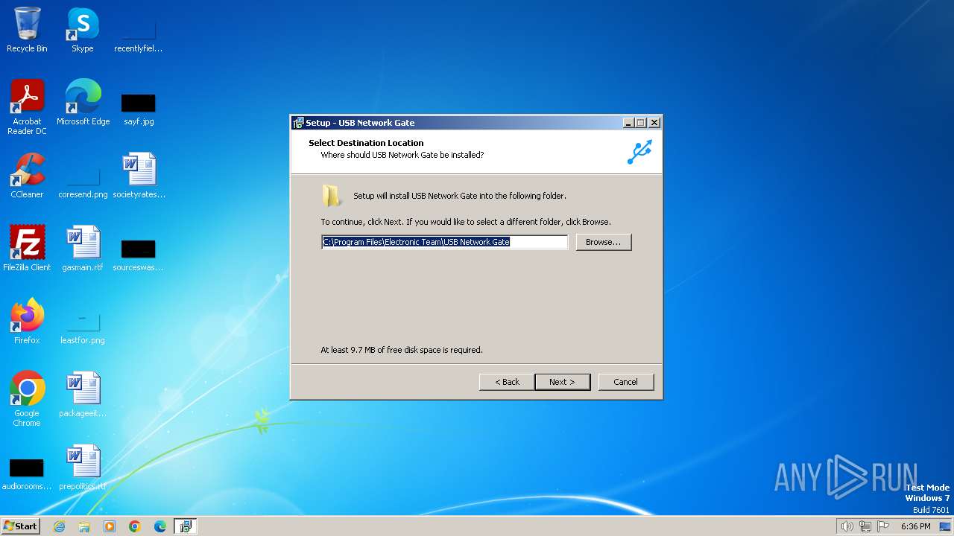Select the prepolitics.rtf document
The height and width of the screenshot is (536, 954).
(x=83, y=468)
